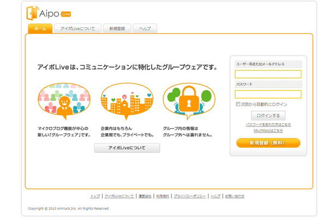Click the main headline about グループウェア
The width and height of the screenshot is (333, 218).
point(127,67)
